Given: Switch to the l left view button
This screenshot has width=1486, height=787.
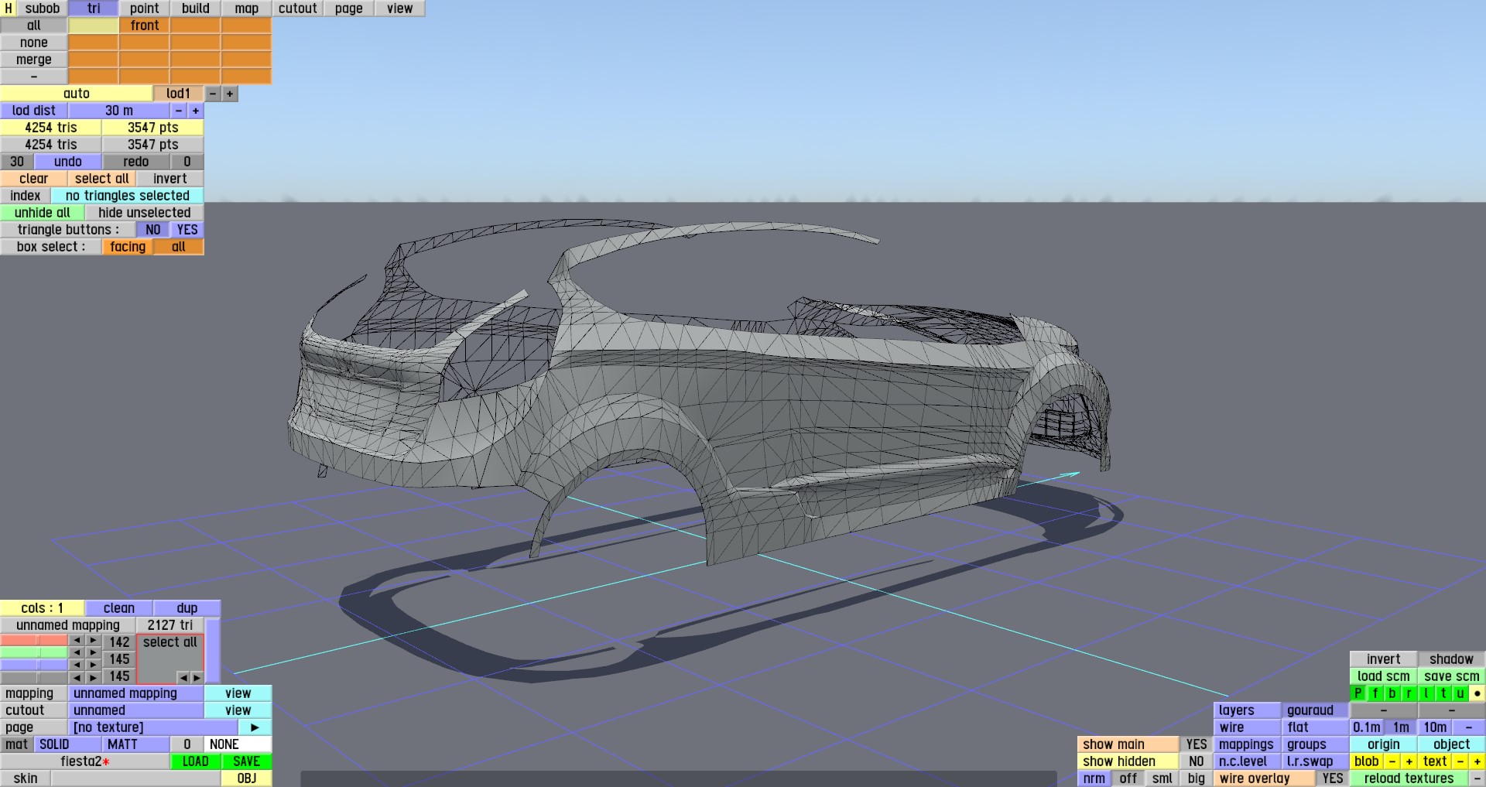Looking at the screenshot, I should pos(1426,693).
